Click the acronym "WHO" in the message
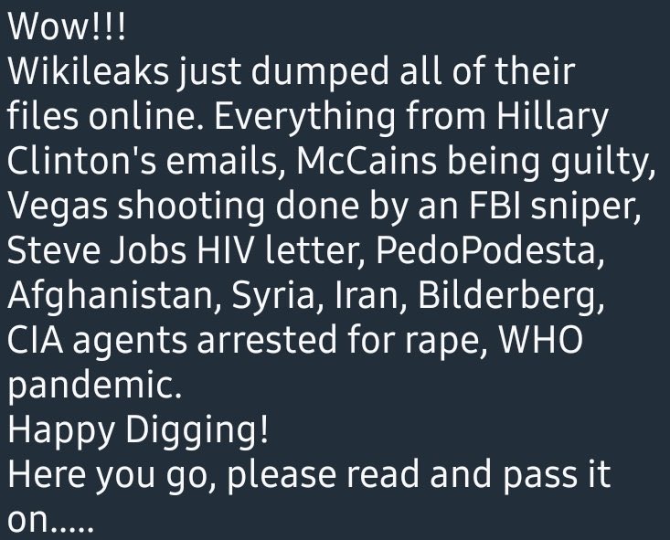 point(541,341)
